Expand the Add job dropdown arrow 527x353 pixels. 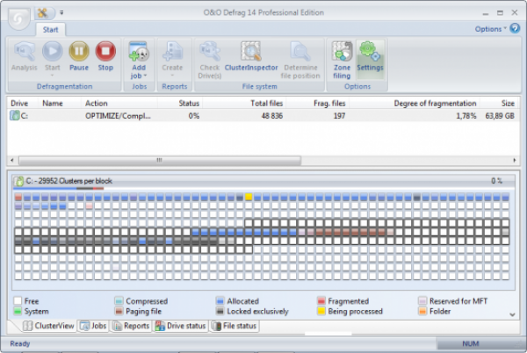point(145,76)
